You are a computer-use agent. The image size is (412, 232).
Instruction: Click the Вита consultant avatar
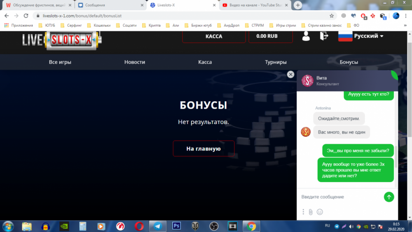tap(307, 81)
